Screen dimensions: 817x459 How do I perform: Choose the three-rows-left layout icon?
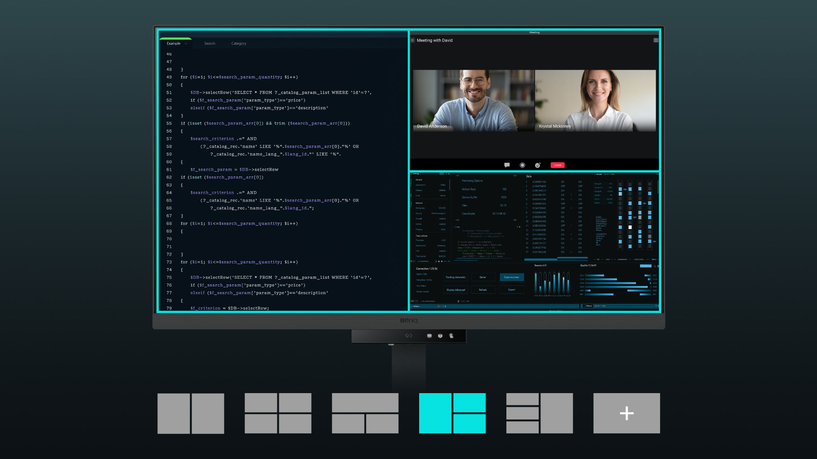540,413
